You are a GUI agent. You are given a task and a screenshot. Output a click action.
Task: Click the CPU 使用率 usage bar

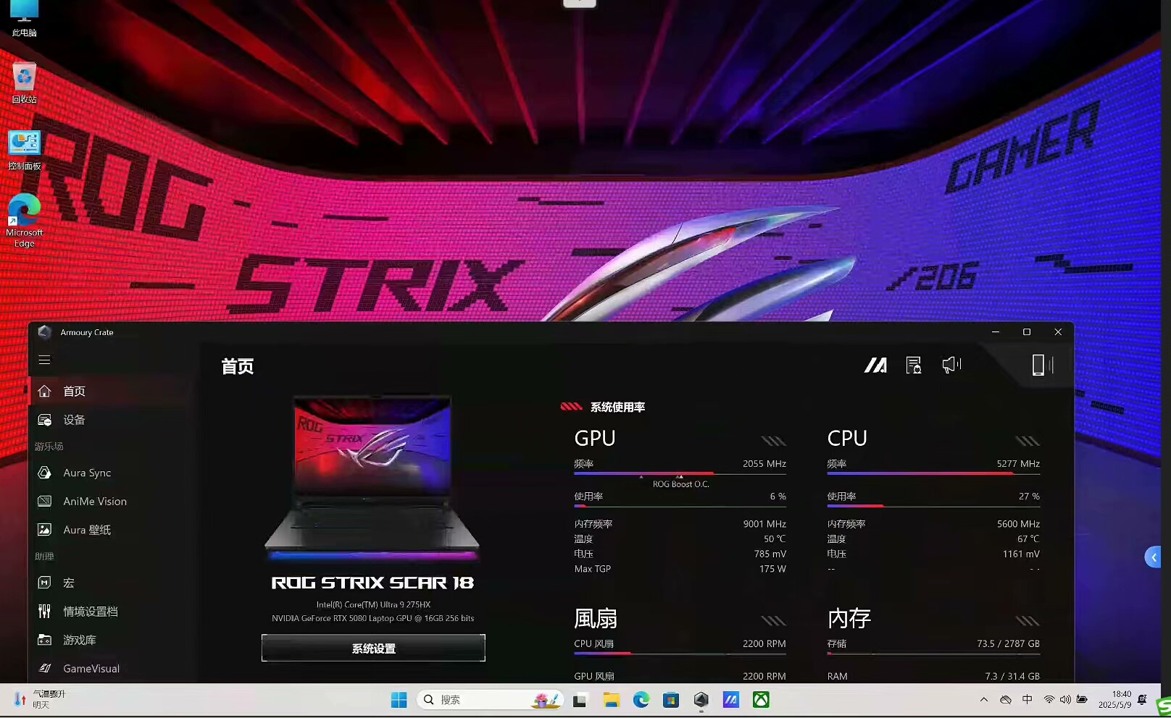tap(933, 505)
